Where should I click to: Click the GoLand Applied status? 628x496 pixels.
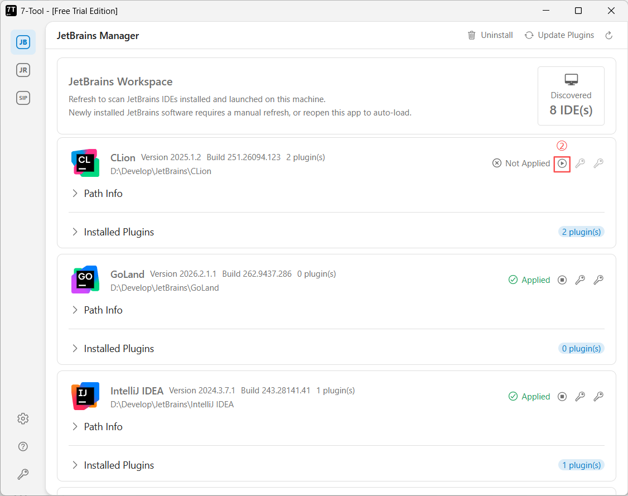click(x=529, y=280)
